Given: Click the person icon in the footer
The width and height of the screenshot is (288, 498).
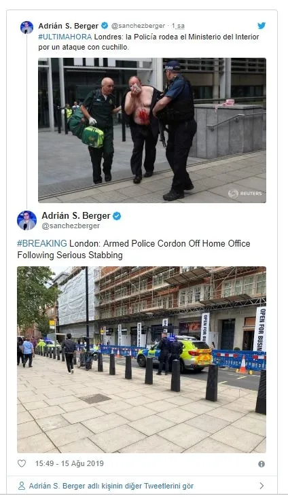Looking at the screenshot, I should pyautogui.click(x=22, y=486).
